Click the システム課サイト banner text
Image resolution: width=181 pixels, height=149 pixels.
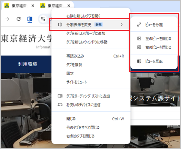[x=157, y=98]
